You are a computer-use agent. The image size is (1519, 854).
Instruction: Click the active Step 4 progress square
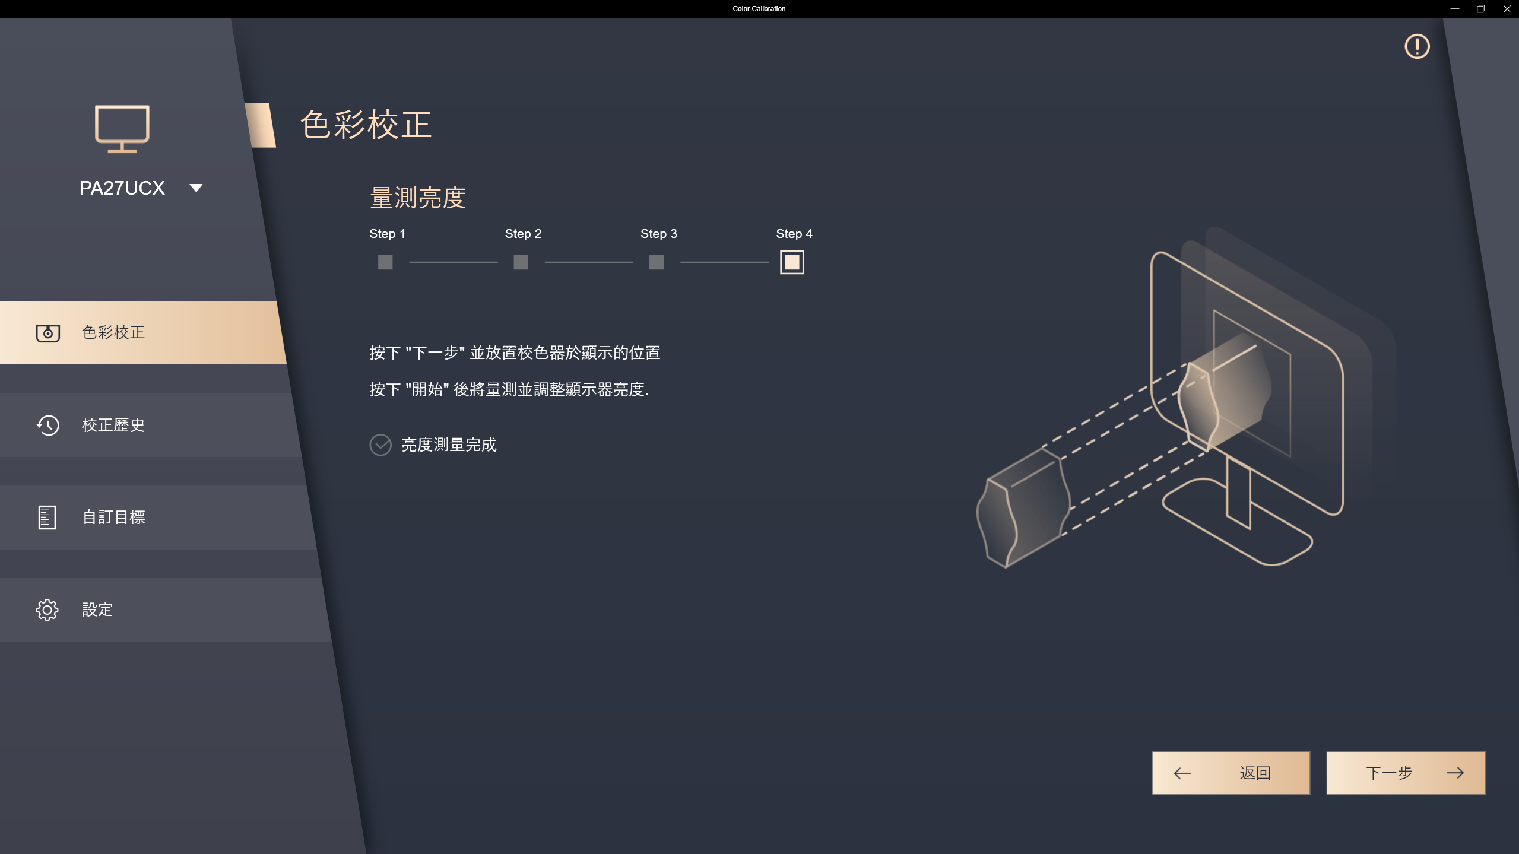(792, 262)
